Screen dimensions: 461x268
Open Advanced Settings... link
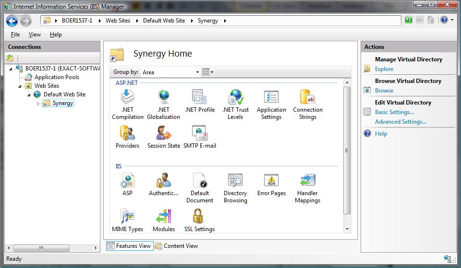point(400,122)
